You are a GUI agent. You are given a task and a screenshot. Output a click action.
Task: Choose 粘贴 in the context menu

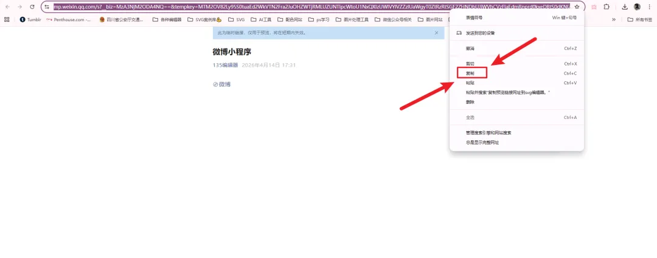(516, 83)
